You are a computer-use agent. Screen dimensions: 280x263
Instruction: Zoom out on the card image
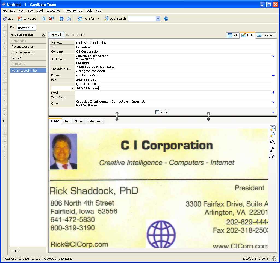coord(273,128)
